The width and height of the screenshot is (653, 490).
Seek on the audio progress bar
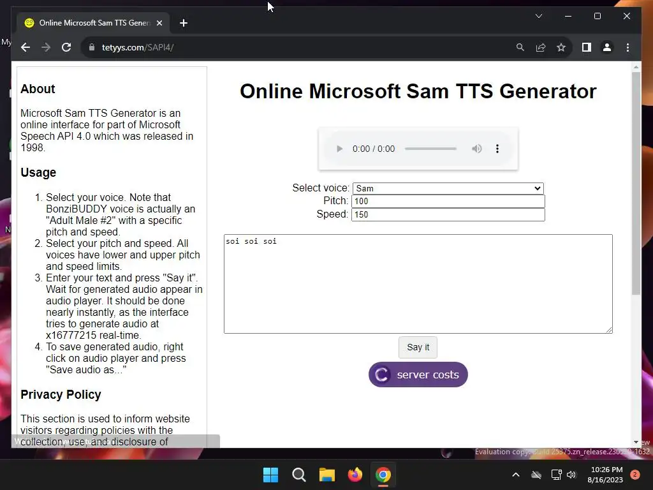click(x=430, y=149)
